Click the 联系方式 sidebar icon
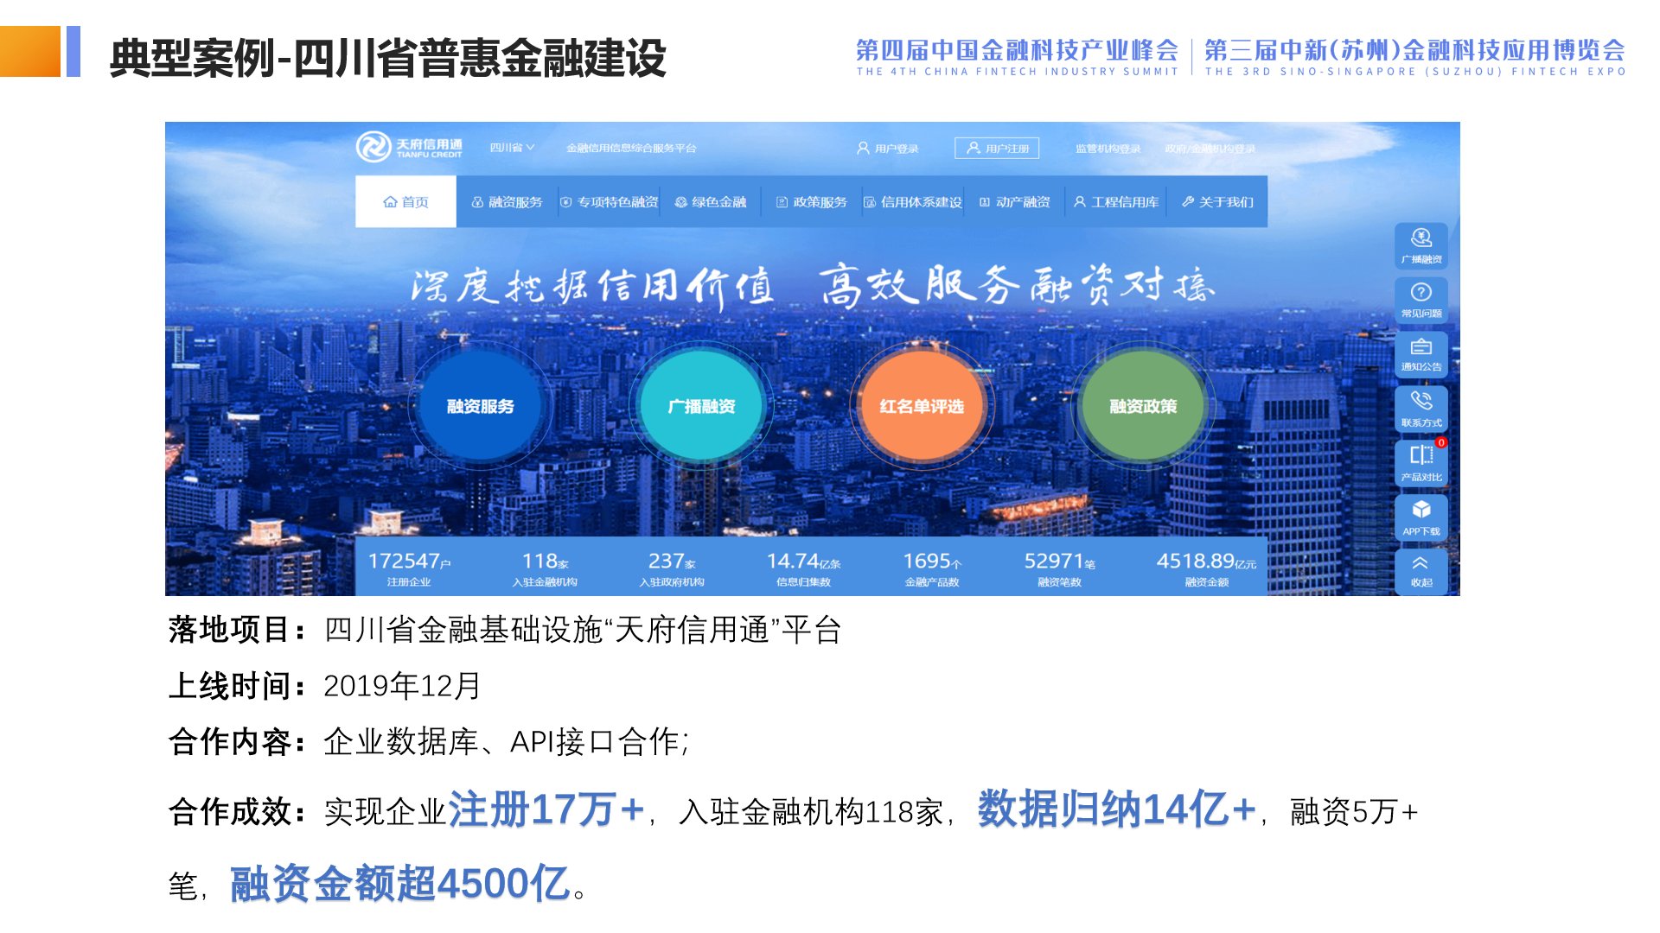 [1421, 409]
